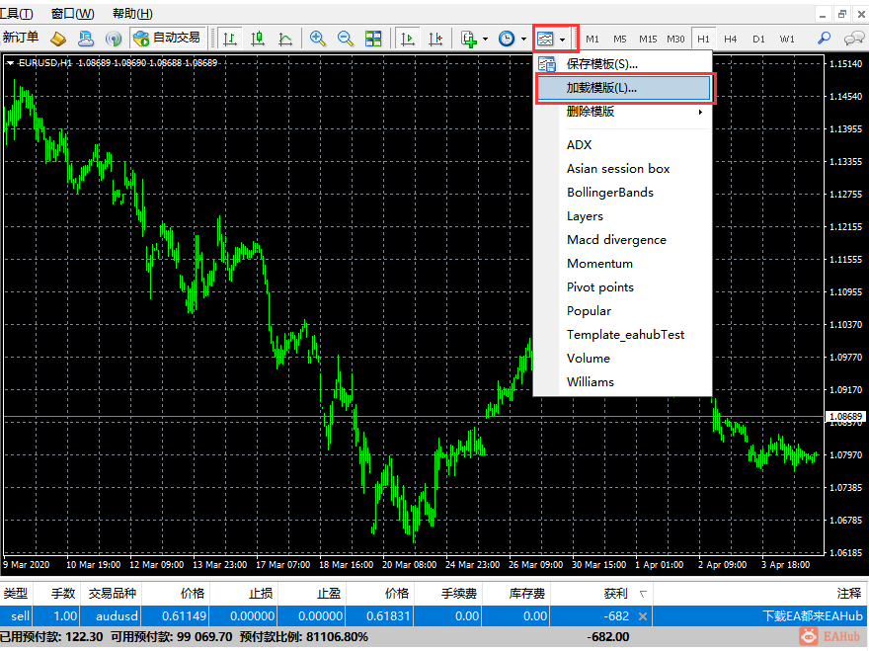Select the W1 timeframe
The image size is (869, 651).
(x=787, y=39)
